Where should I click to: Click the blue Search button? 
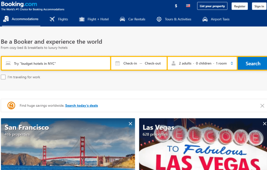click(253, 64)
